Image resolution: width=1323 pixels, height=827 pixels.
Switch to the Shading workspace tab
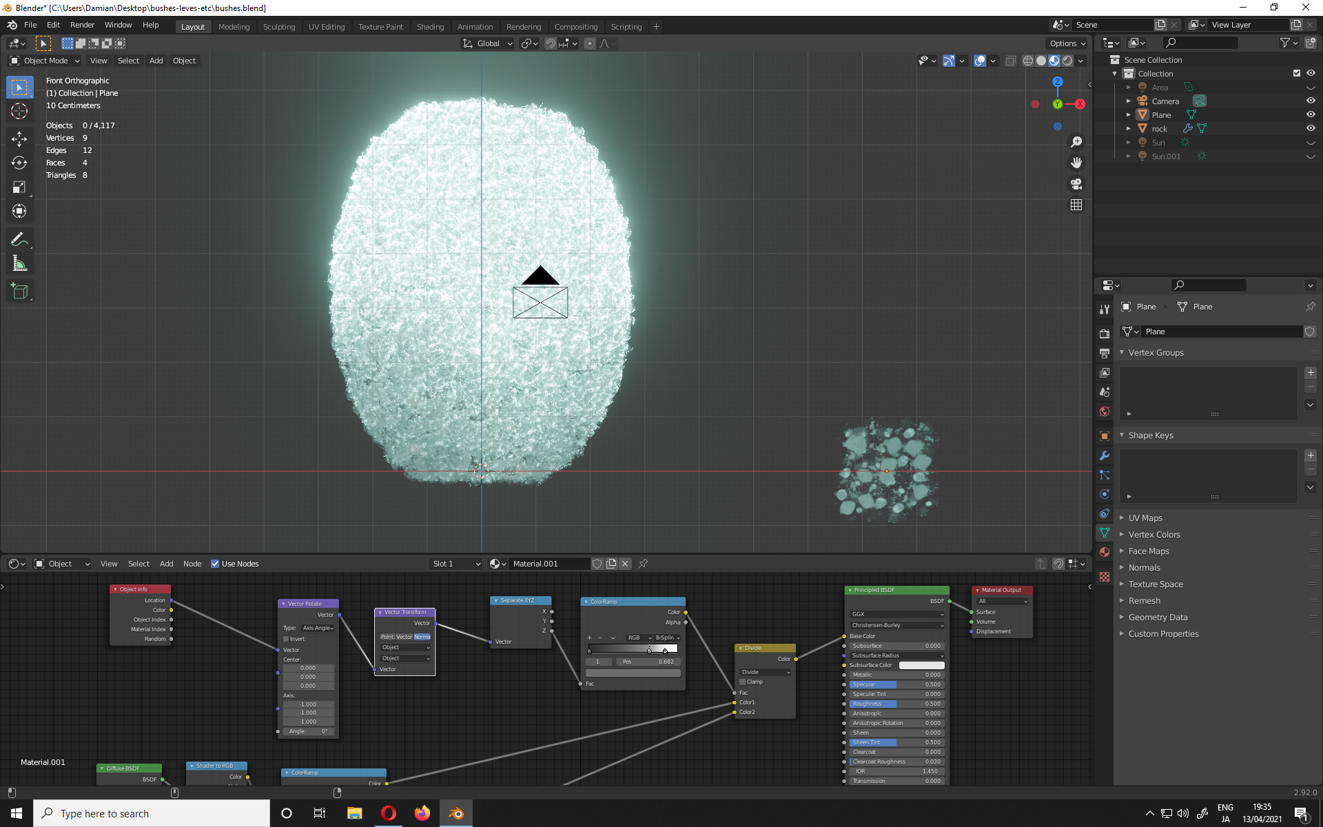pyautogui.click(x=430, y=27)
